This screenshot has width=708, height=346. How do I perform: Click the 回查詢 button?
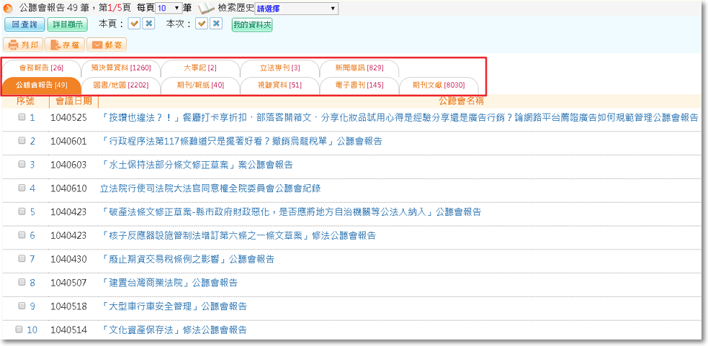click(24, 24)
